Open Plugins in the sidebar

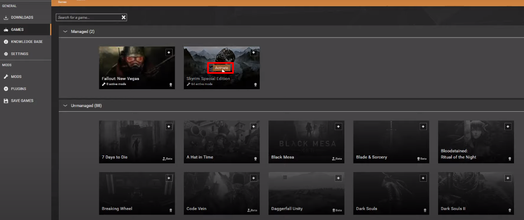click(25, 89)
